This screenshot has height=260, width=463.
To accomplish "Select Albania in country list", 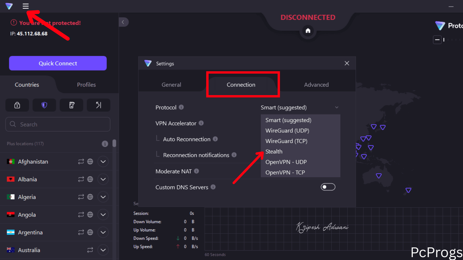I will pyautogui.click(x=27, y=179).
